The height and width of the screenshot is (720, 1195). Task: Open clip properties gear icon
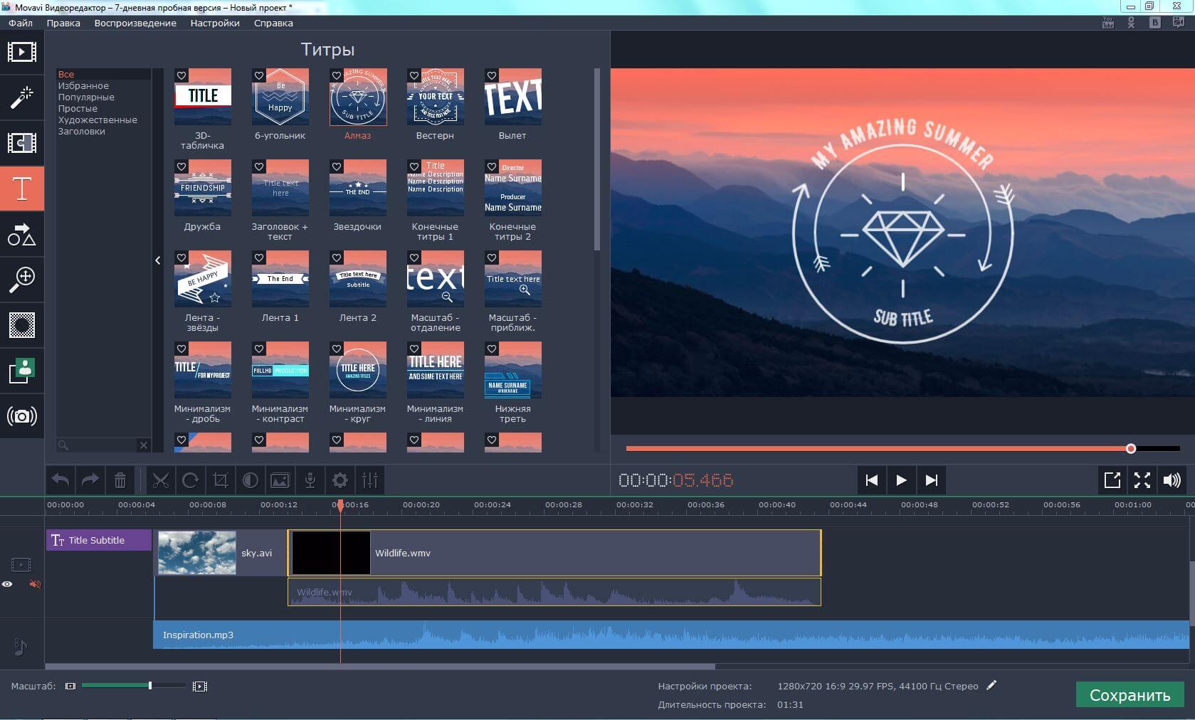pos(340,480)
